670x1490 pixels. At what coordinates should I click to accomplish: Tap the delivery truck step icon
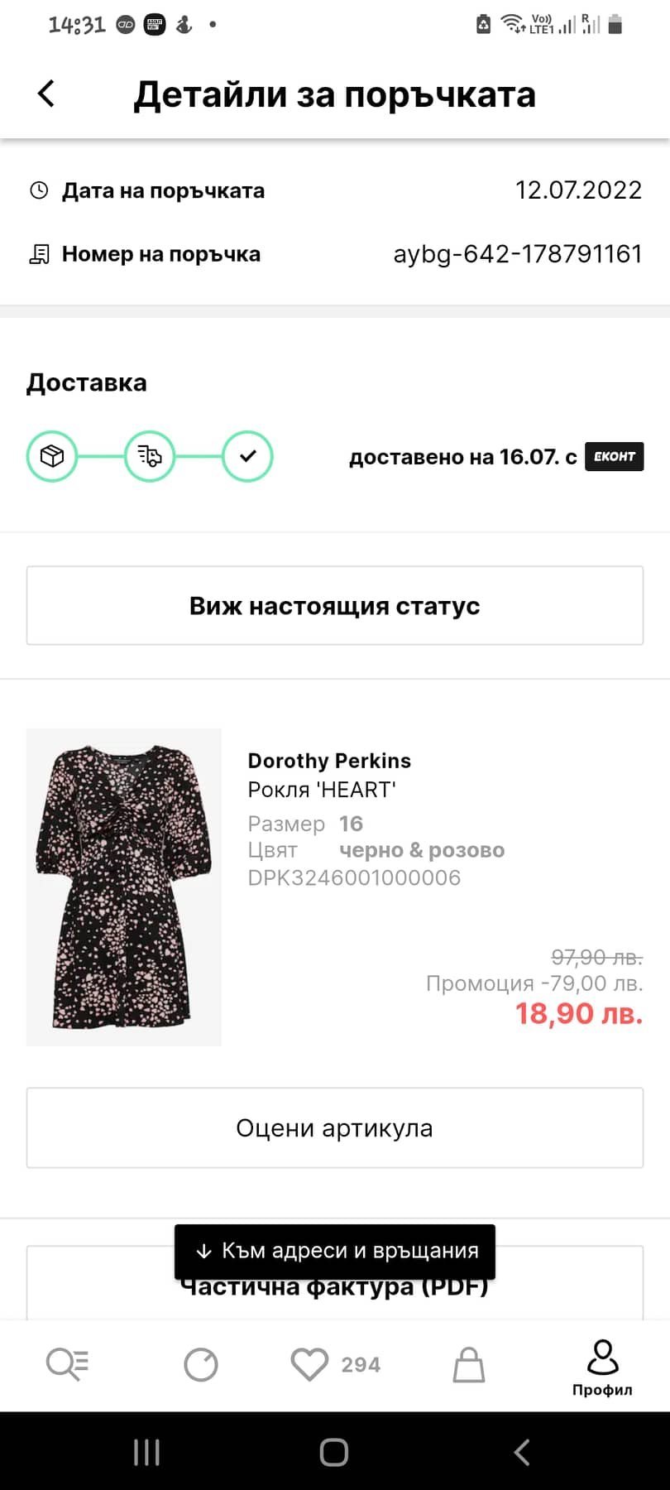coord(150,456)
